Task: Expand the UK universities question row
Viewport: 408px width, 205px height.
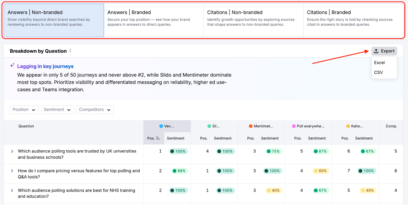Action: [12, 151]
